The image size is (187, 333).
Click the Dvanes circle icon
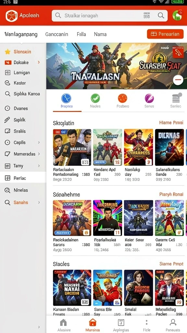coord(7,108)
